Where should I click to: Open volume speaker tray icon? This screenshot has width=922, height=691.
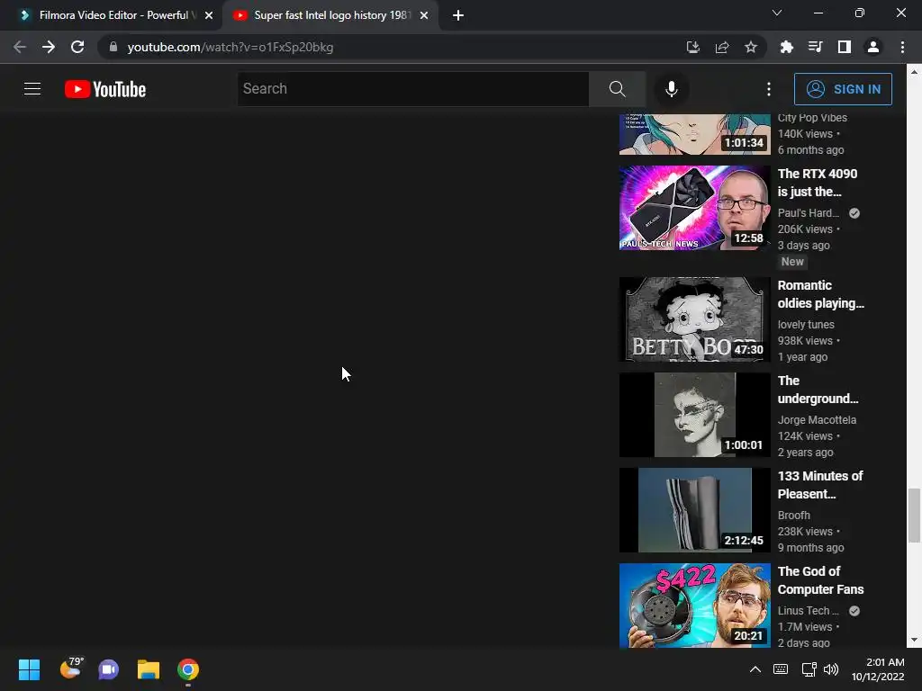click(831, 669)
